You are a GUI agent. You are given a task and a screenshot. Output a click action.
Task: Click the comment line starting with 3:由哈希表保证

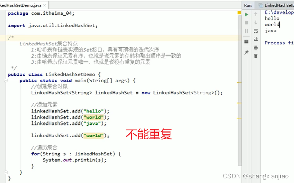pyautogui.click(x=91, y=62)
